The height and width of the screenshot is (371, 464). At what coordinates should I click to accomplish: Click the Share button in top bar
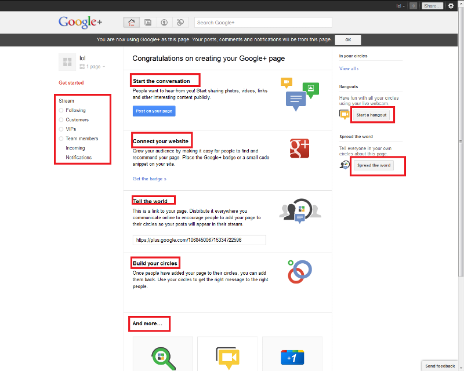(432, 6)
